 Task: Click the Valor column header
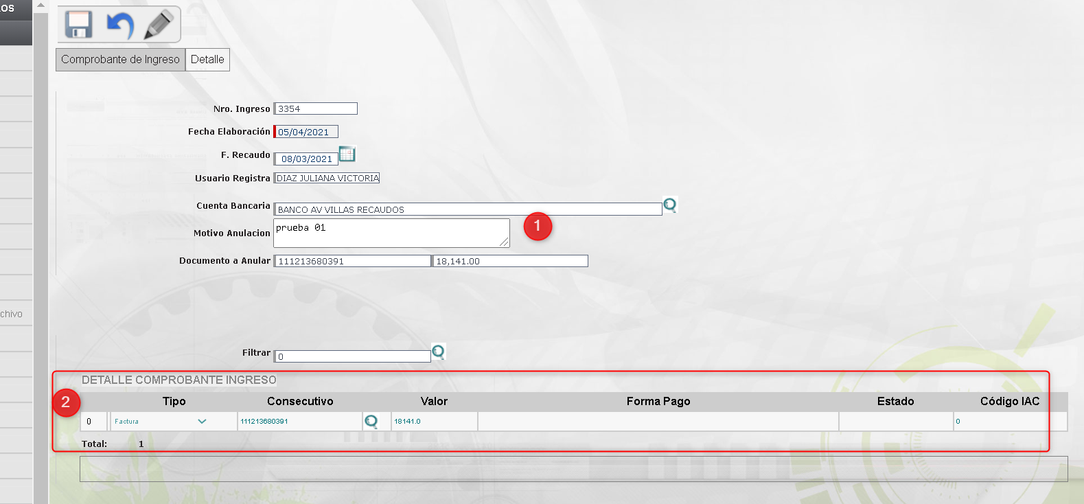click(434, 402)
